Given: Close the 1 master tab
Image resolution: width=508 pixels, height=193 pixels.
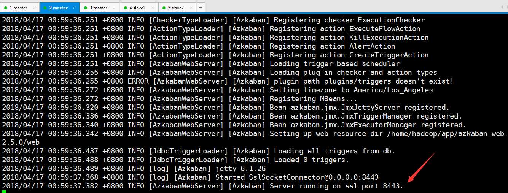Looking at the screenshot, I should 35,8.
